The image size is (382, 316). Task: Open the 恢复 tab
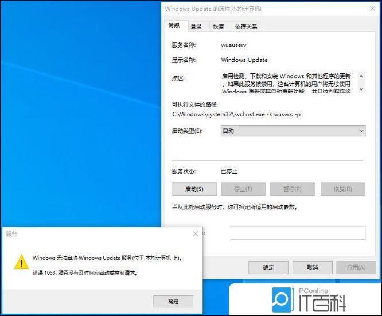pos(219,26)
